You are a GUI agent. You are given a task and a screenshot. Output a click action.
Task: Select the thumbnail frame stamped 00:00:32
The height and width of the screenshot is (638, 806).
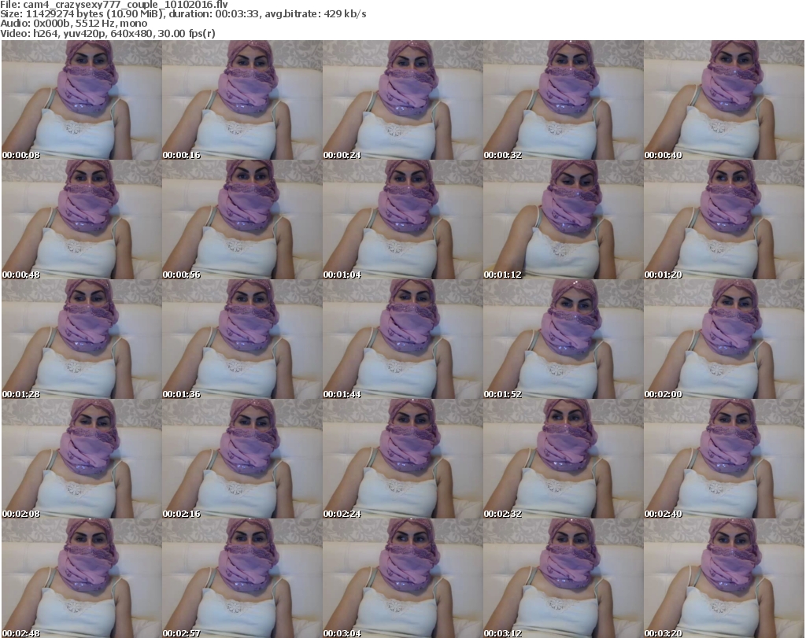pyautogui.click(x=563, y=100)
